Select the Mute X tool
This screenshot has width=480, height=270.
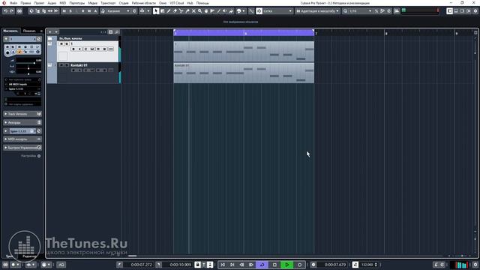point(193,11)
